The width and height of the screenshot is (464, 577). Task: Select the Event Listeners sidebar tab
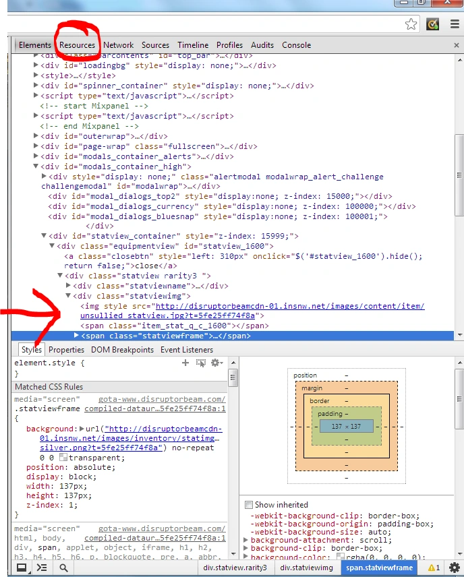tap(187, 350)
